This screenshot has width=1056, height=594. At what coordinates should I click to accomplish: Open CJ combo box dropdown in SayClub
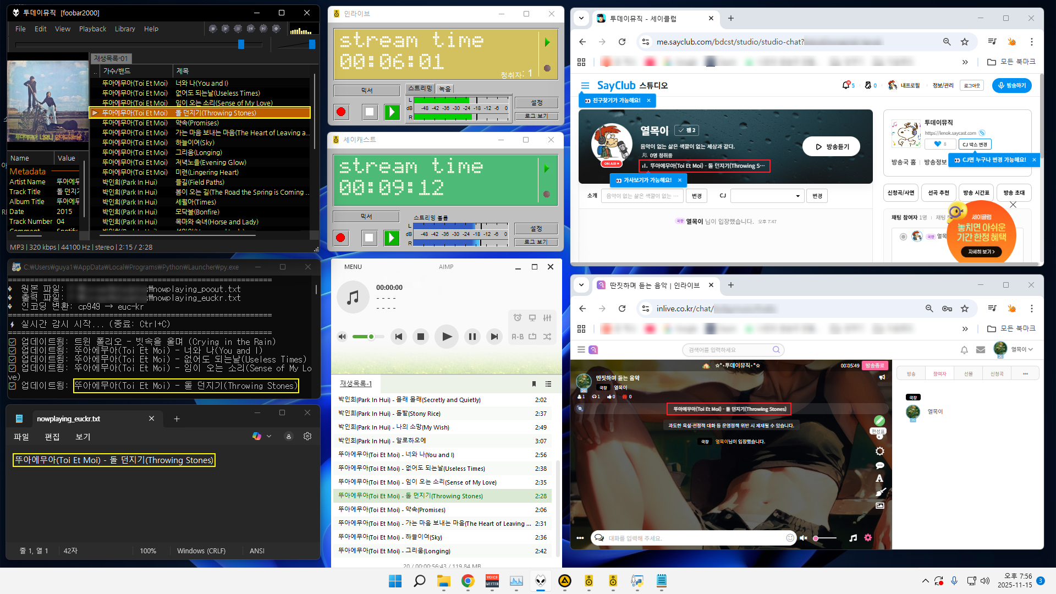[x=798, y=196]
